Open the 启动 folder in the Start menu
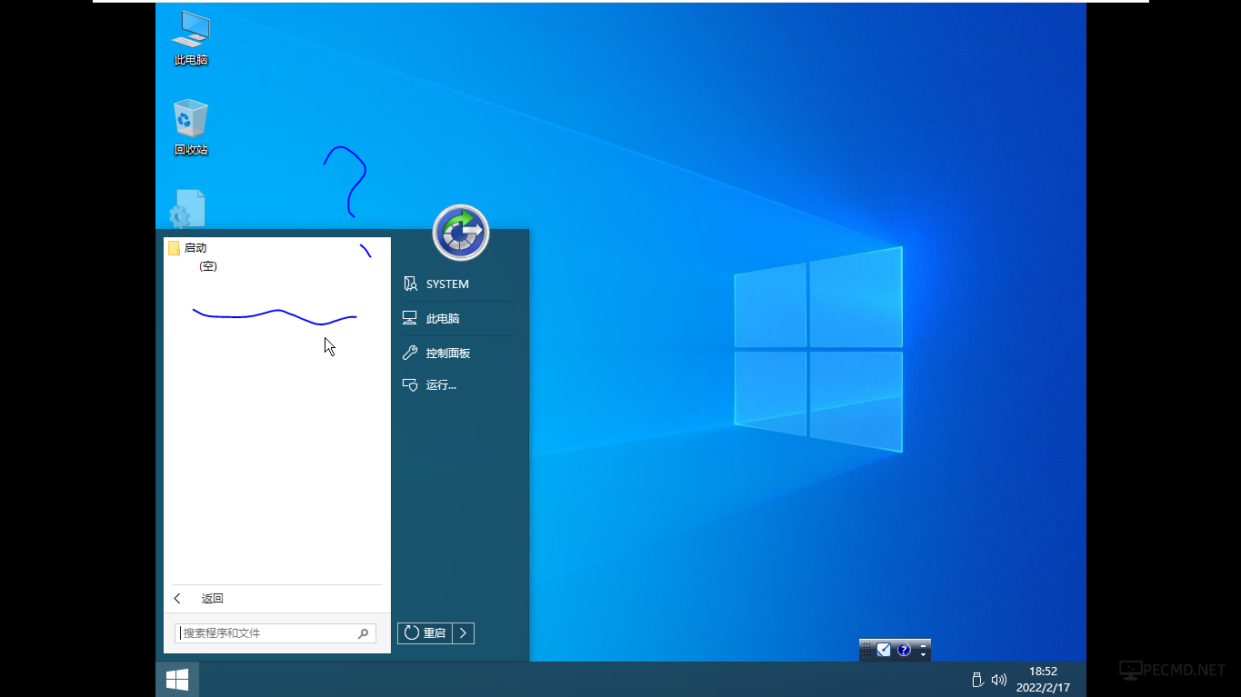Screen dimensions: 1241x697 click(188, 248)
